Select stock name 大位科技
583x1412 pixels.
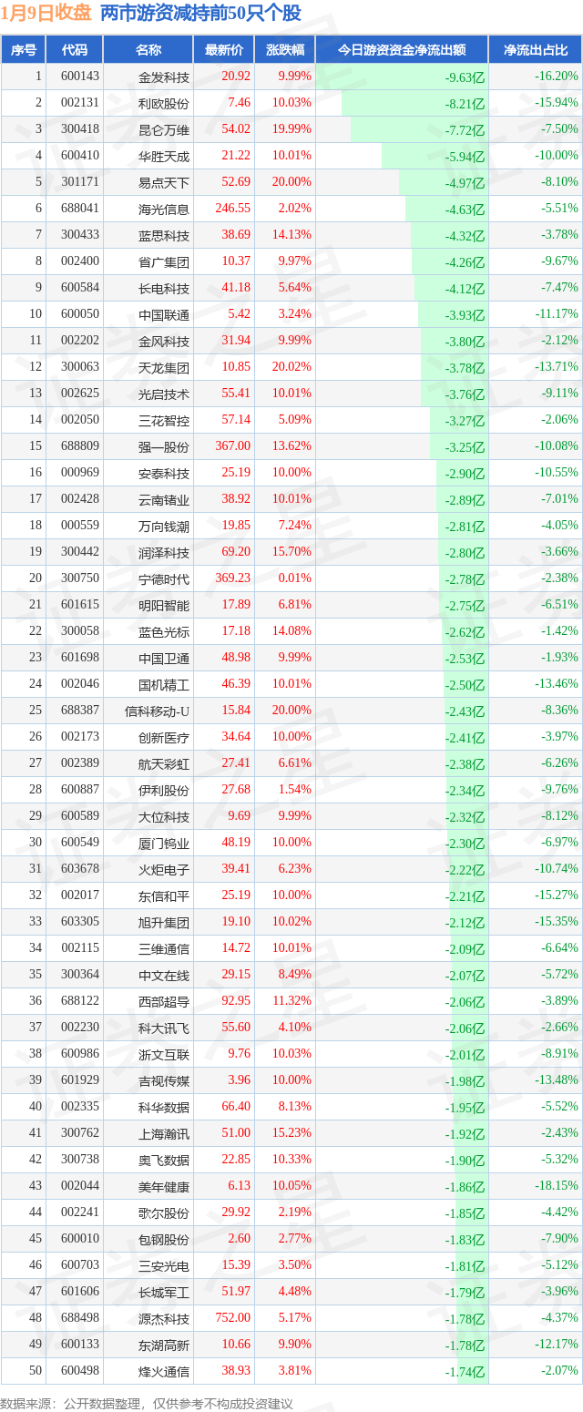click(x=164, y=816)
